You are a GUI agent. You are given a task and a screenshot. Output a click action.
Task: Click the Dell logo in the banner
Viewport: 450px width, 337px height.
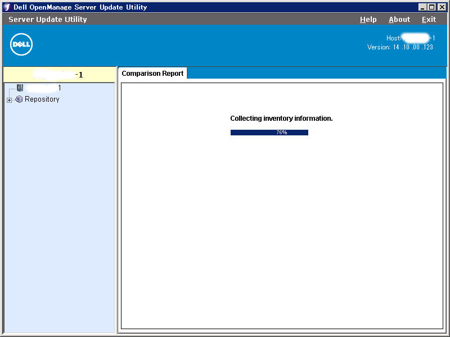pos(21,44)
